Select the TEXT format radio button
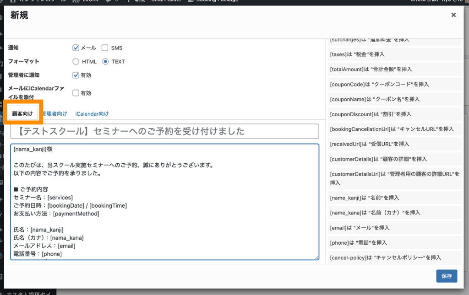 pyautogui.click(x=105, y=61)
